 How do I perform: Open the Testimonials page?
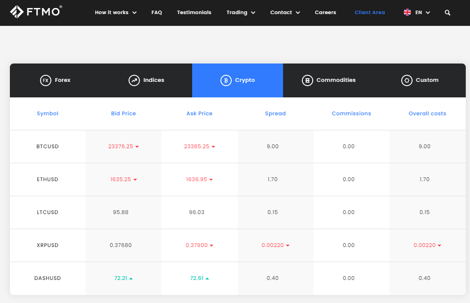pos(194,12)
